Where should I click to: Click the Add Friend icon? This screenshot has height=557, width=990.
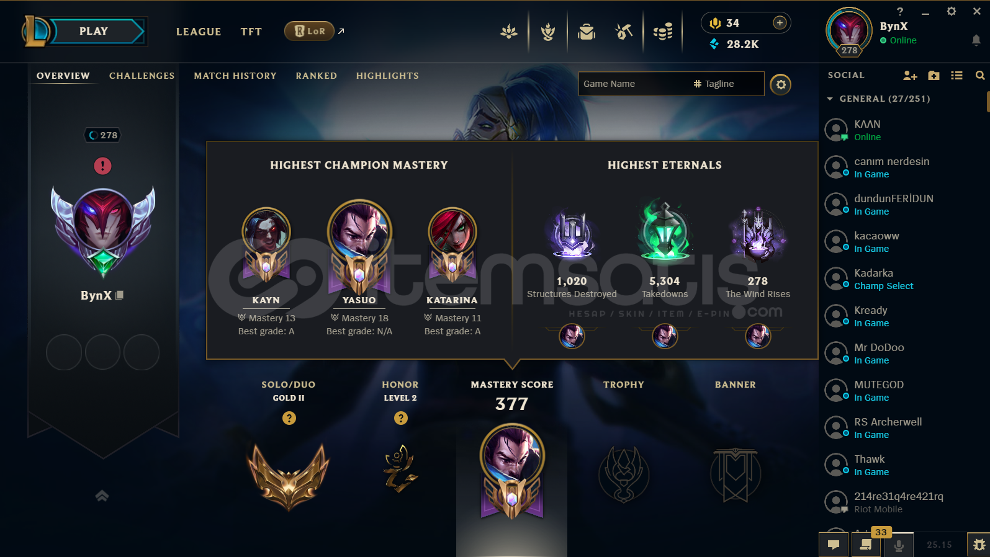click(x=910, y=75)
